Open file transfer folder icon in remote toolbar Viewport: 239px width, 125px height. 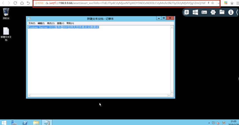pos(222,12)
